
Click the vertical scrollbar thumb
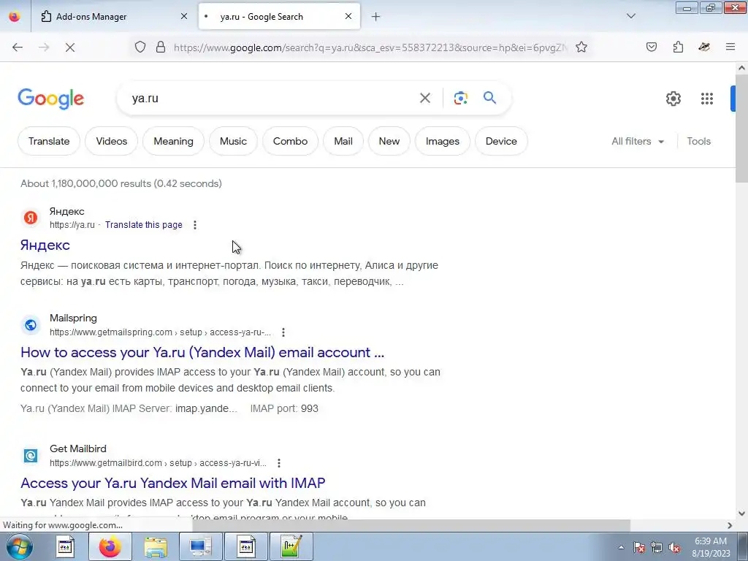point(741,130)
